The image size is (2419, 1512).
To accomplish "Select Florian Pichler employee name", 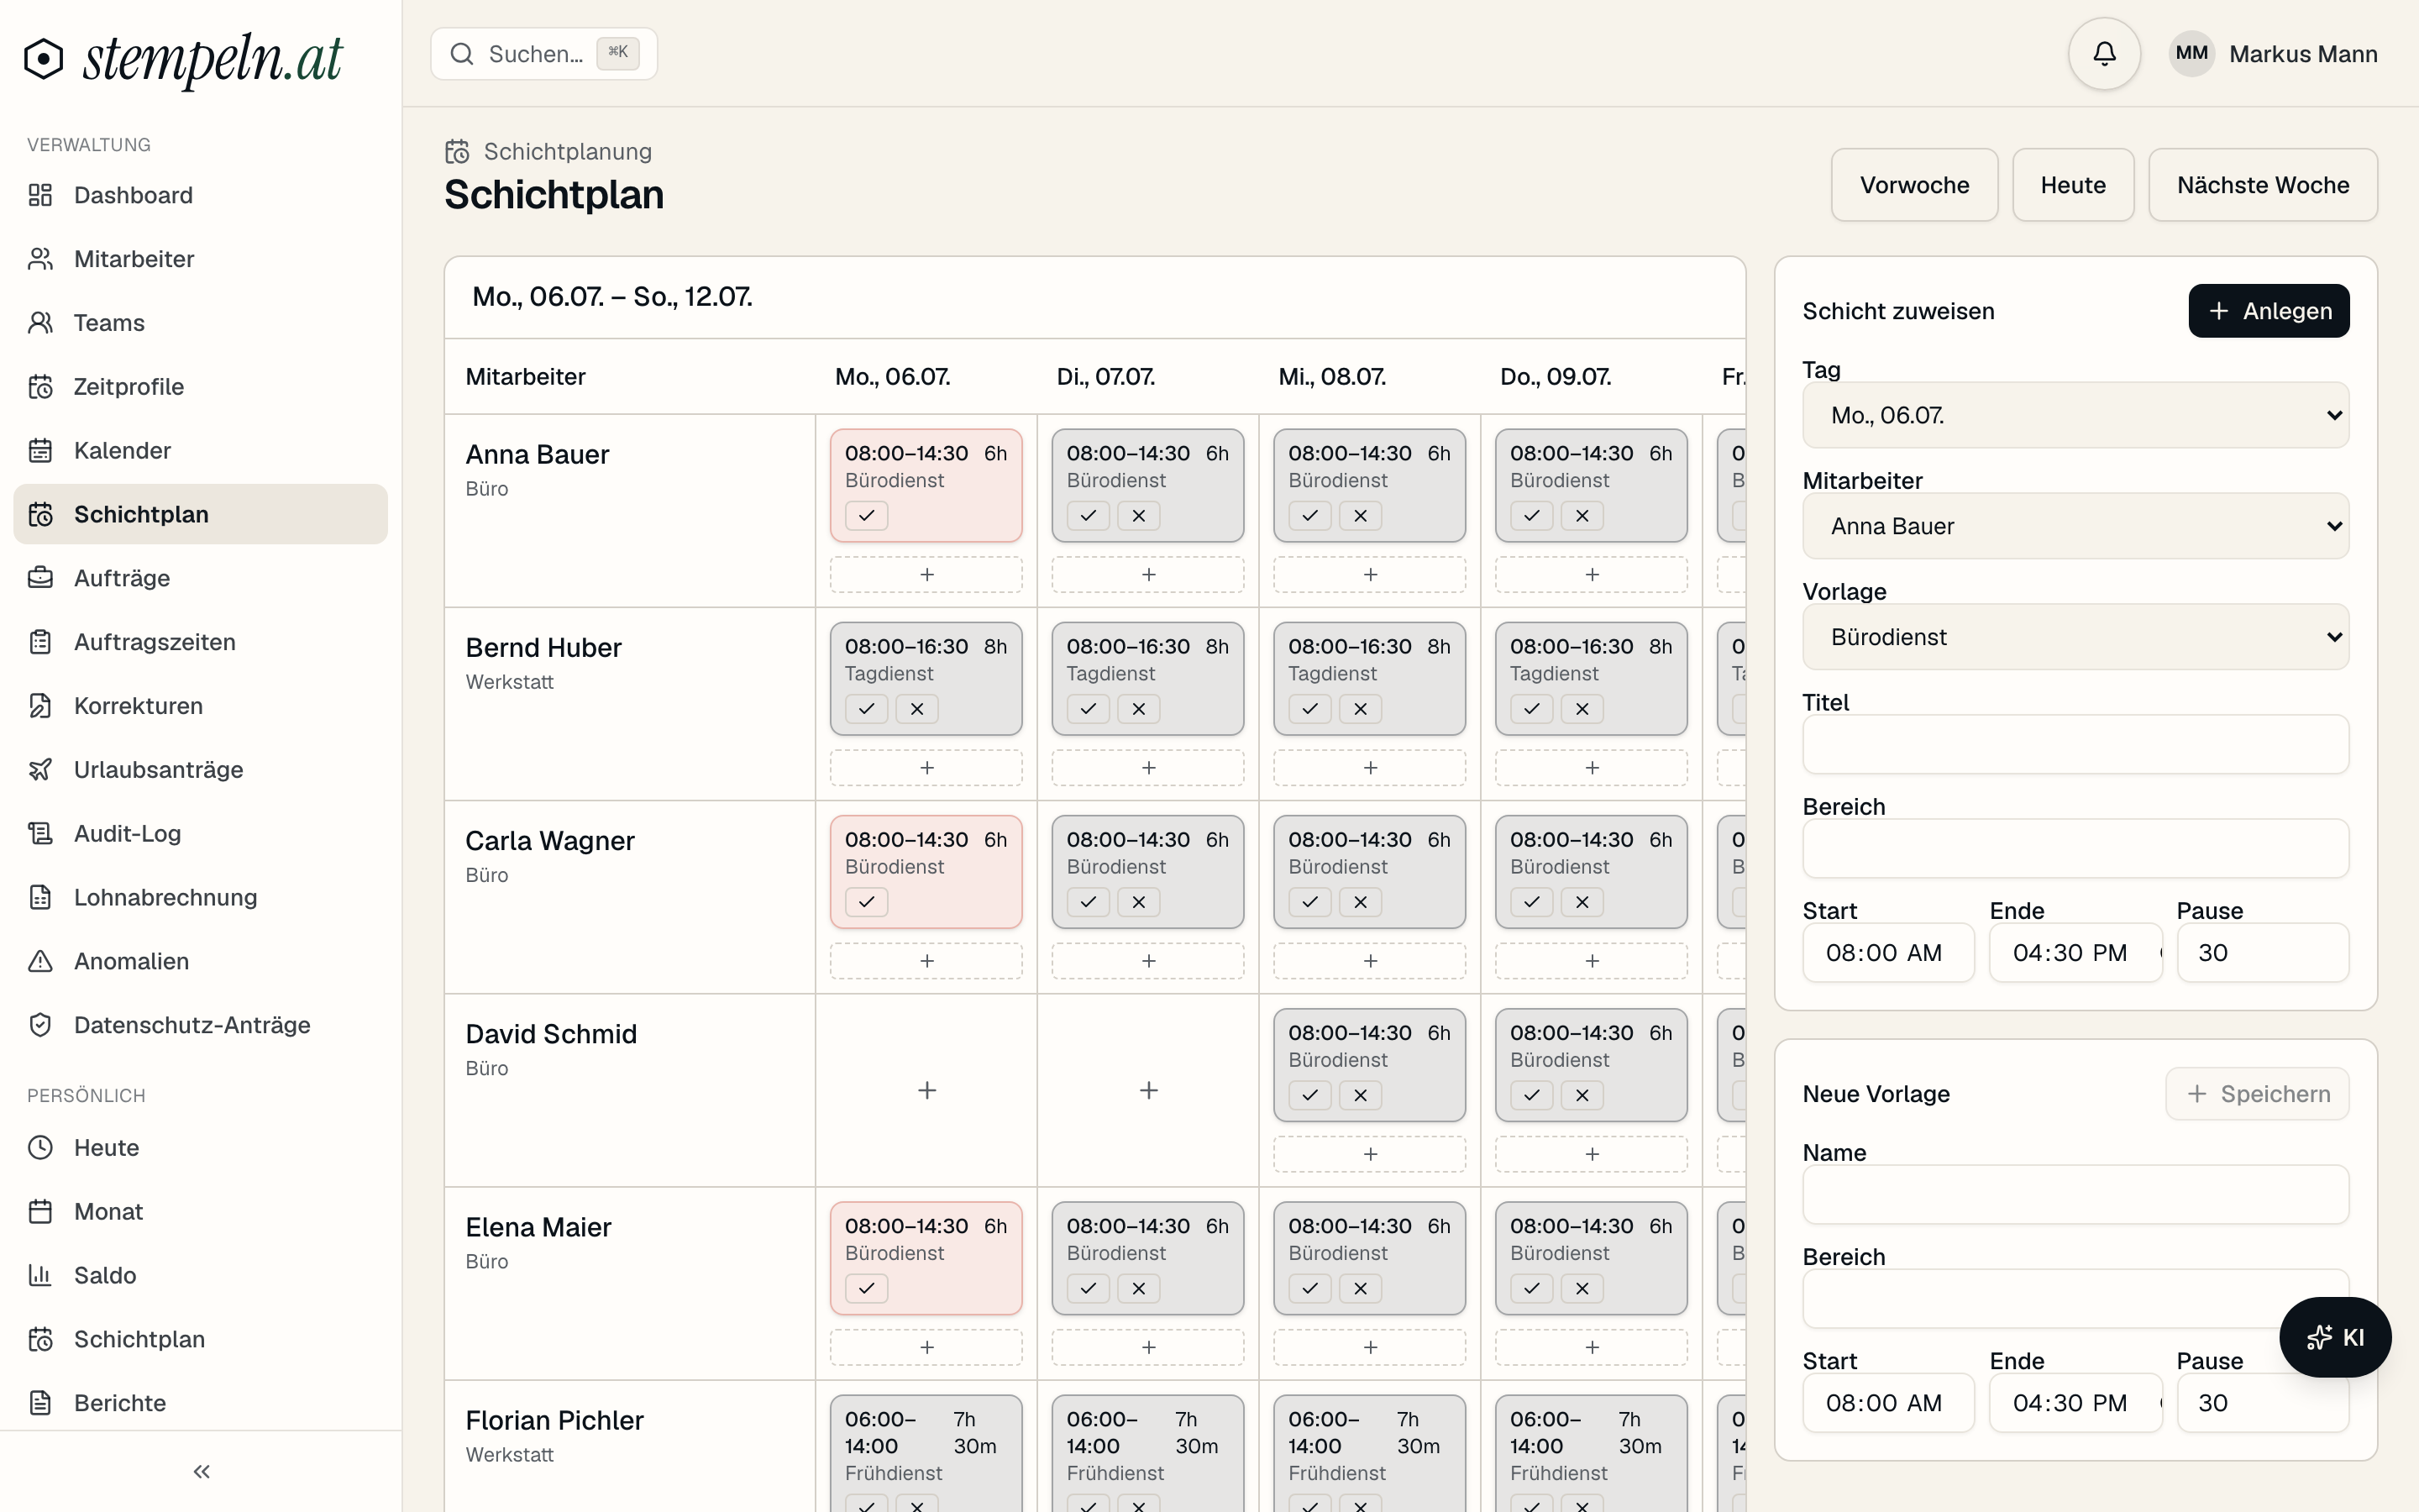I will pos(554,1421).
